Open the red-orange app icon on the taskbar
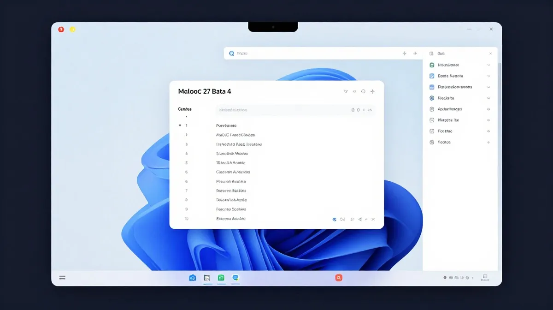Screen dimensions: 553x310 coord(339,278)
